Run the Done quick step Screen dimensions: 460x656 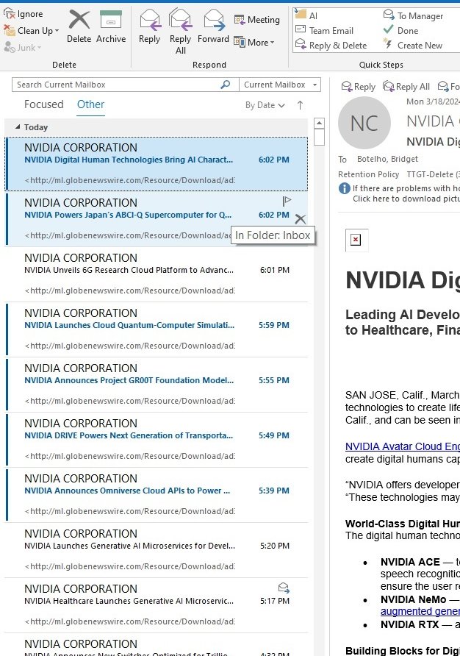pos(400,31)
